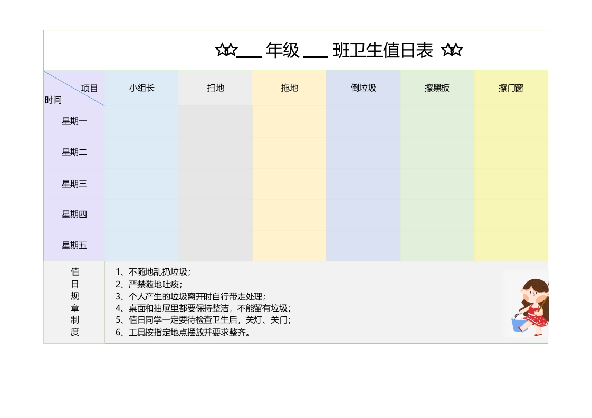Click the yellow 擦门窗 cell for 星期四

click(510, 215)
